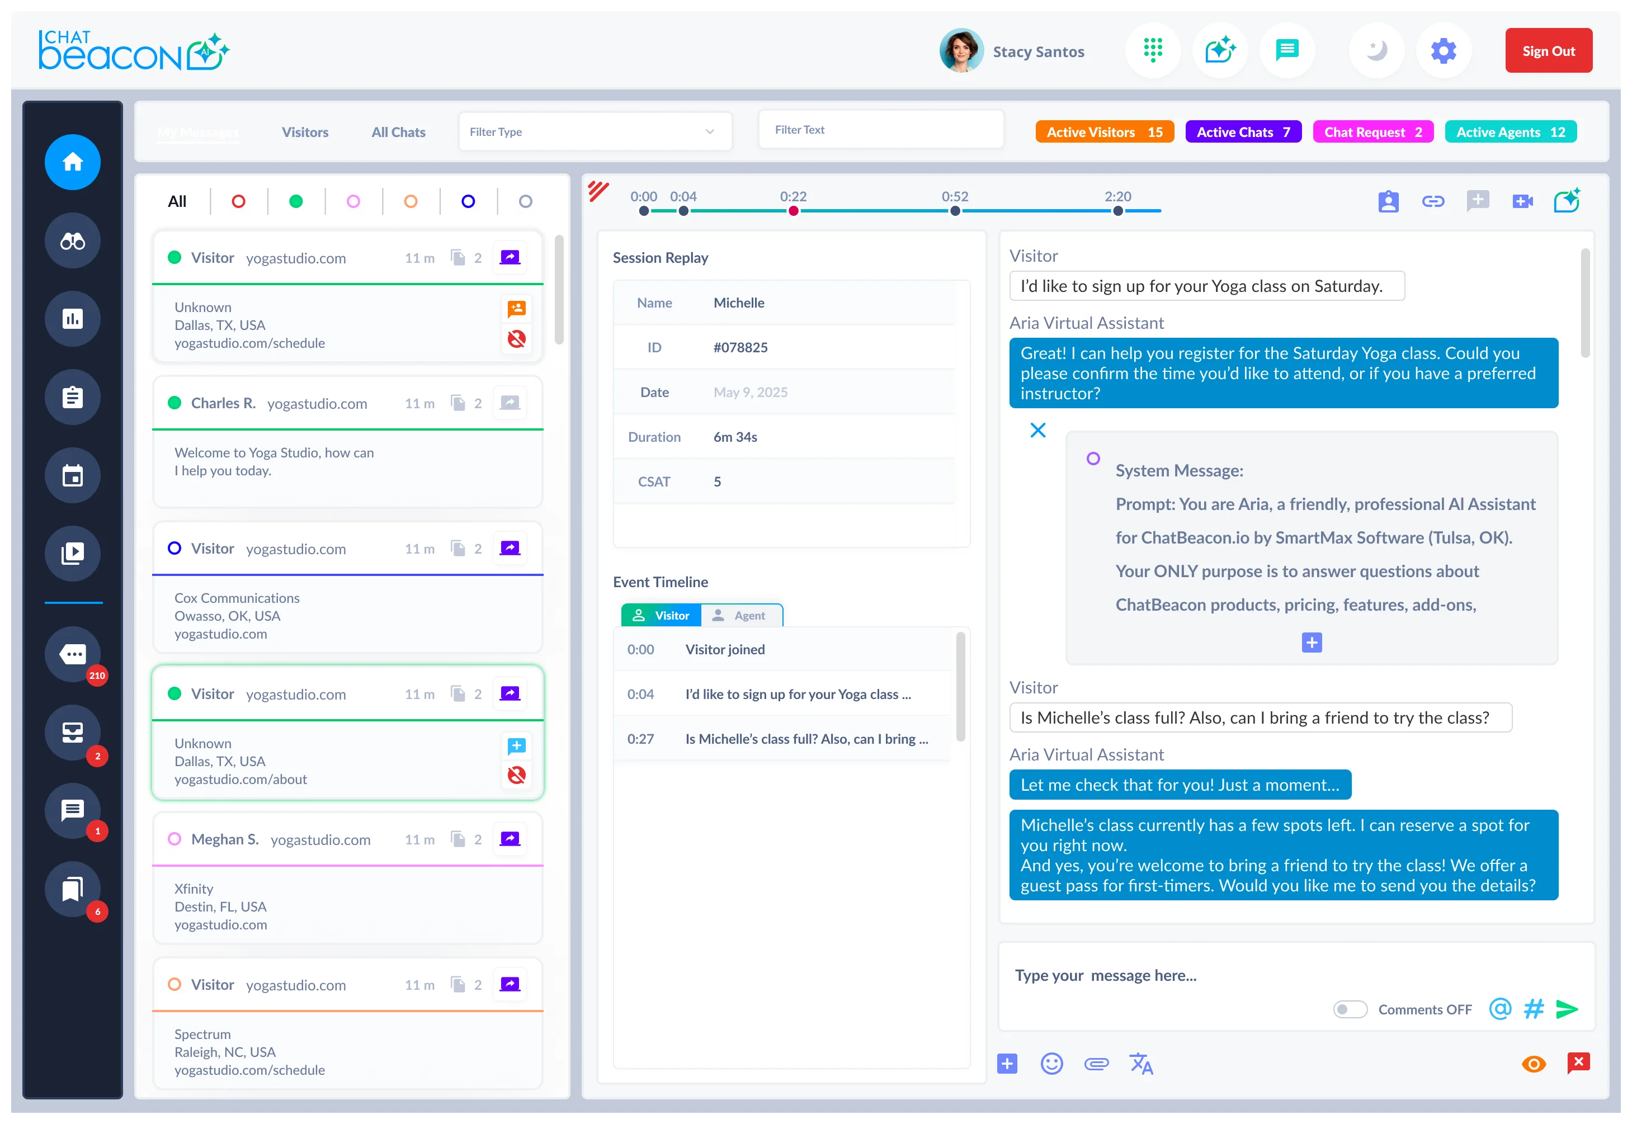
Task: Click the paperclip attachment icon
Action: pyautogui.click(x=1096, y=1064)
